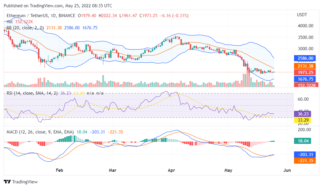Image resolution: width=323 pixels, height=188 pixels.
Task: Select the purple 36.23 RSI value tag
Action: [x=302, y=114]
